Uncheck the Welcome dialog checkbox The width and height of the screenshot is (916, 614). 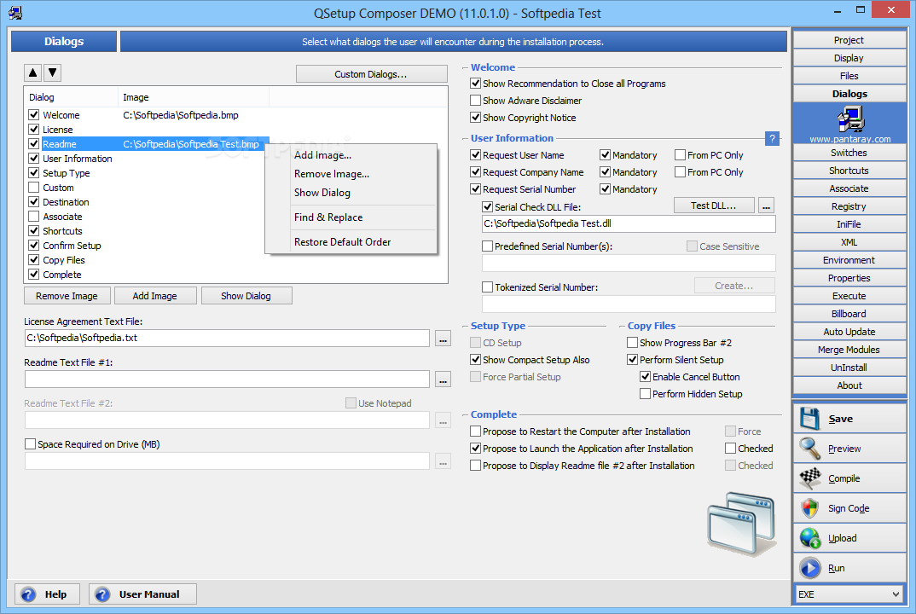[34, 114]
